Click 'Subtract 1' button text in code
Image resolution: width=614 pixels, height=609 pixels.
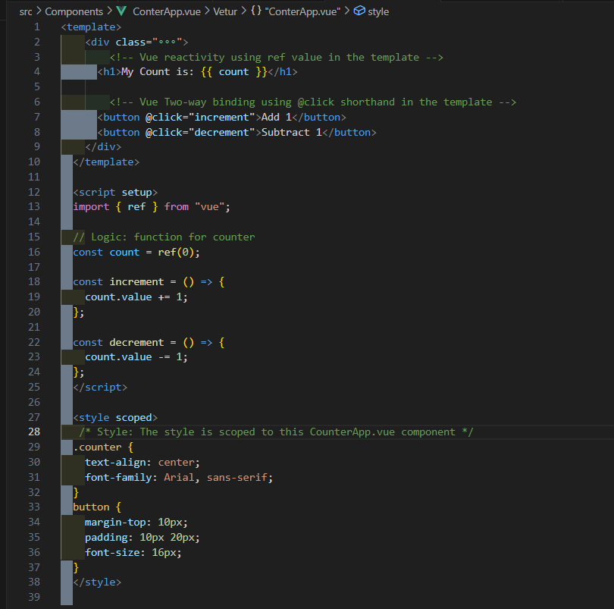tap(292, 133)
